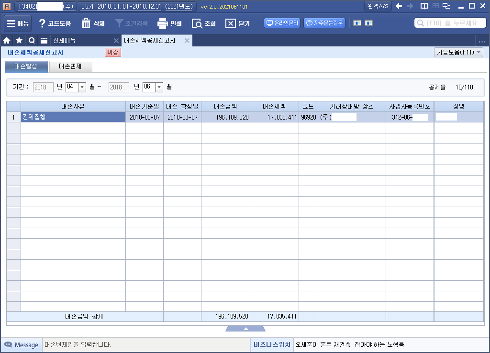Close the 대손세액공제신고서 tab
The height and width of the screenshot is (353, 490).
pos(187,41)
